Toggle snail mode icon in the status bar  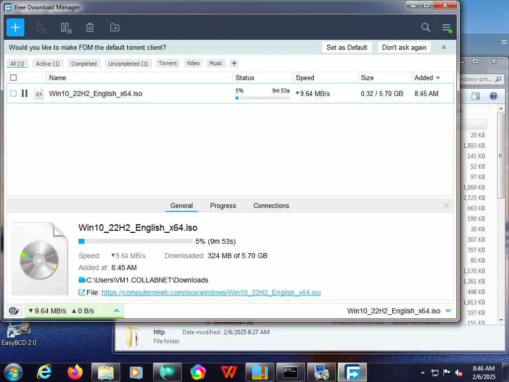coord(14,311)
